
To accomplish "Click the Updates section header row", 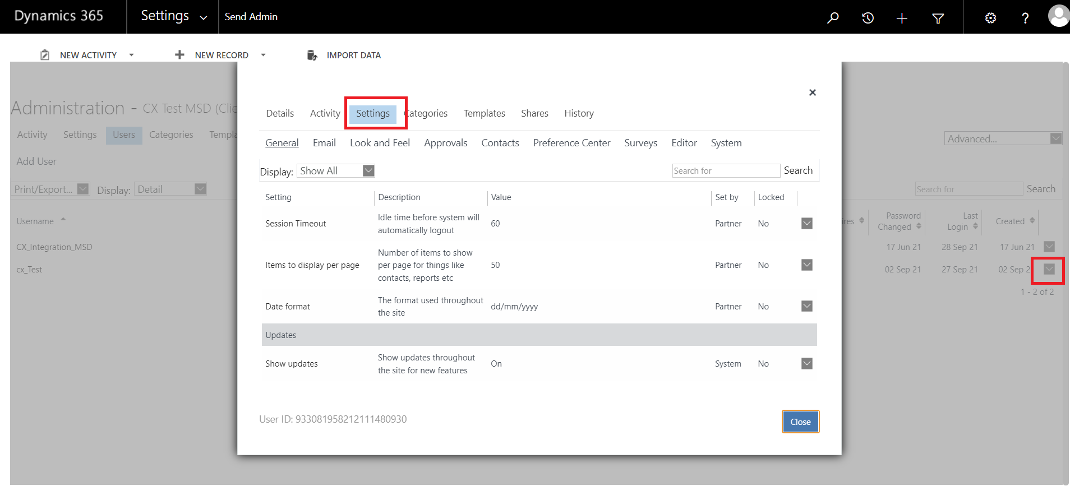I will click(x=539, y=335).
